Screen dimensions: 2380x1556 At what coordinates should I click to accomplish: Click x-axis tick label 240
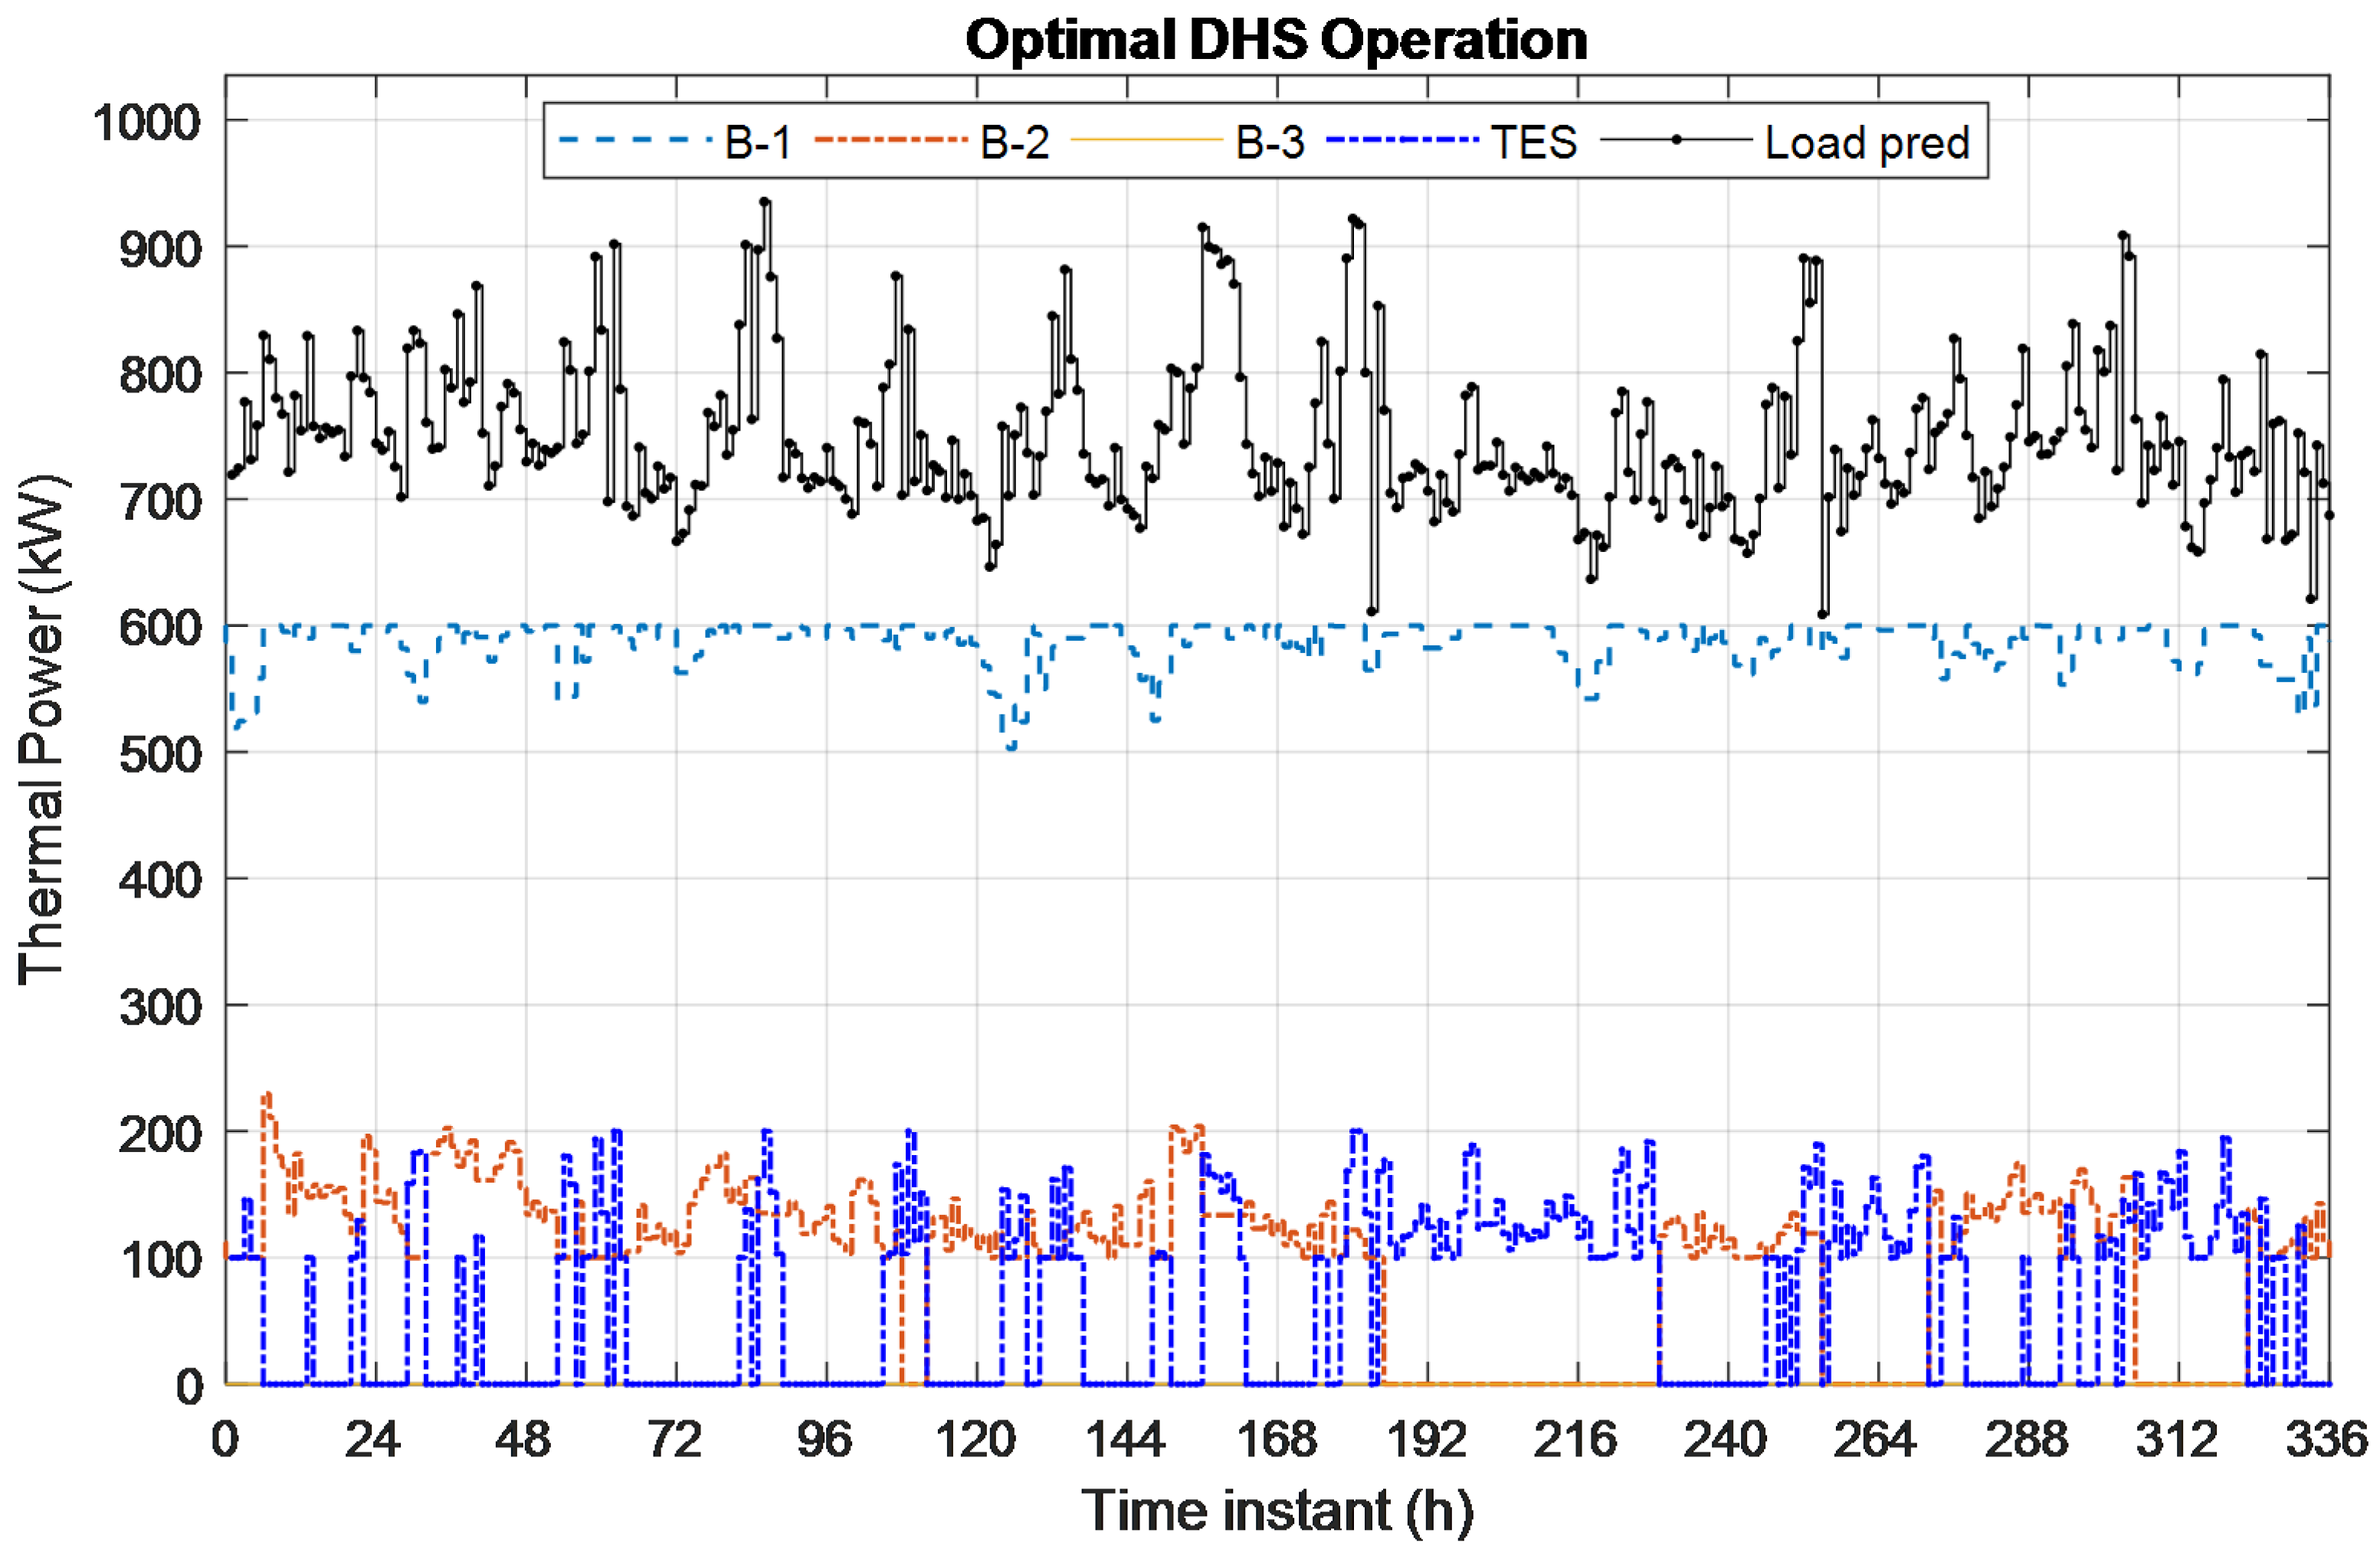(x=1727, y=1440)
